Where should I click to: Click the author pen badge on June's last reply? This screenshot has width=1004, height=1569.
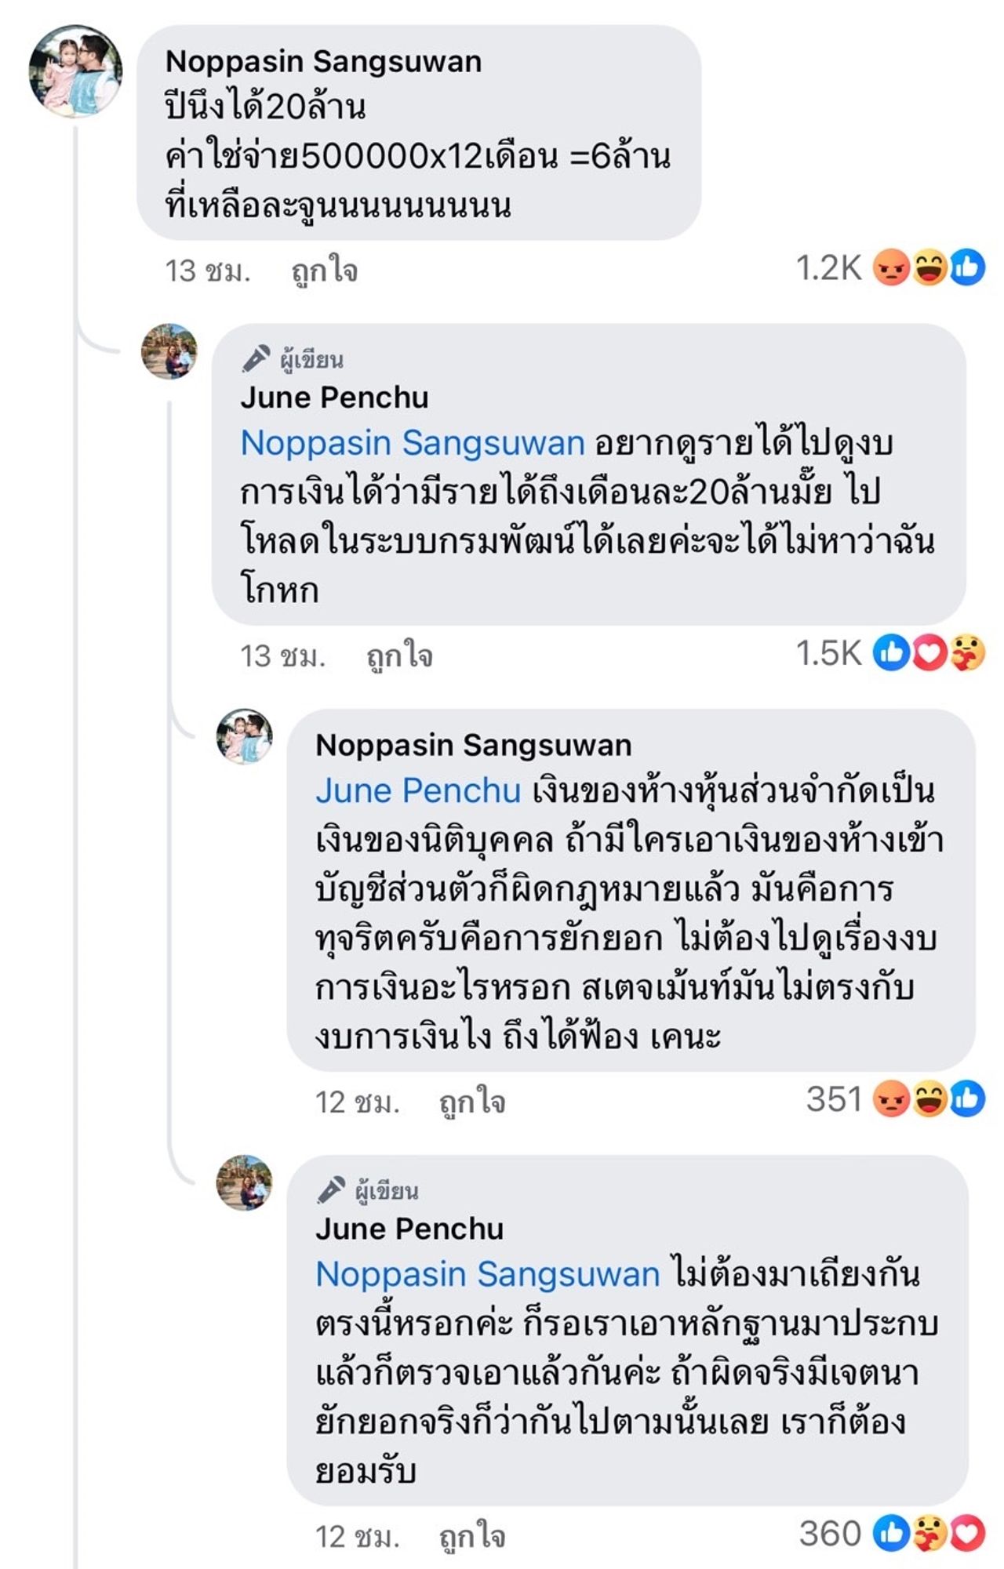(x=331, y=1190)
